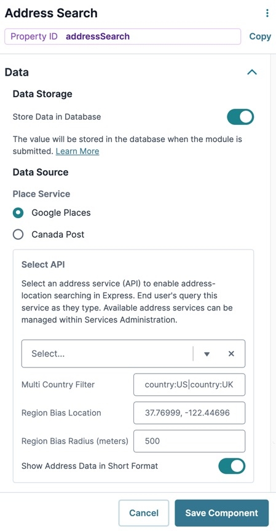This screenshot has height=531, width=276.
Task: Select Google Places radio button
Action: (18, 213)
